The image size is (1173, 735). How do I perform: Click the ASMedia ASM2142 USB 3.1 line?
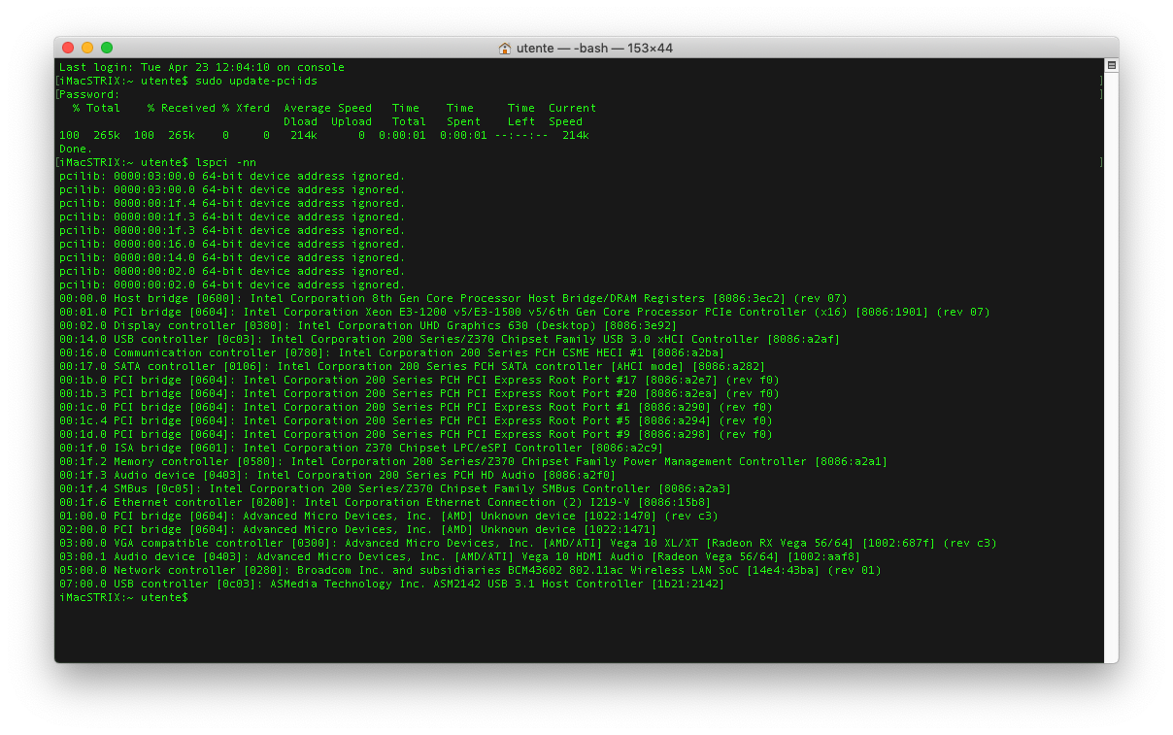392,584
